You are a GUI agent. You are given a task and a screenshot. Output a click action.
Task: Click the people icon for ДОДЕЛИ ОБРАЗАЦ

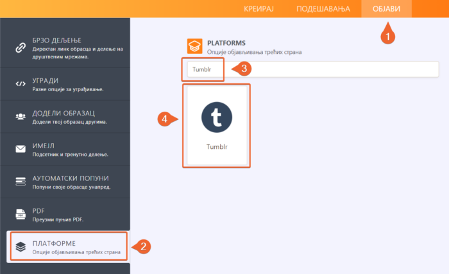tap(21, 117)
